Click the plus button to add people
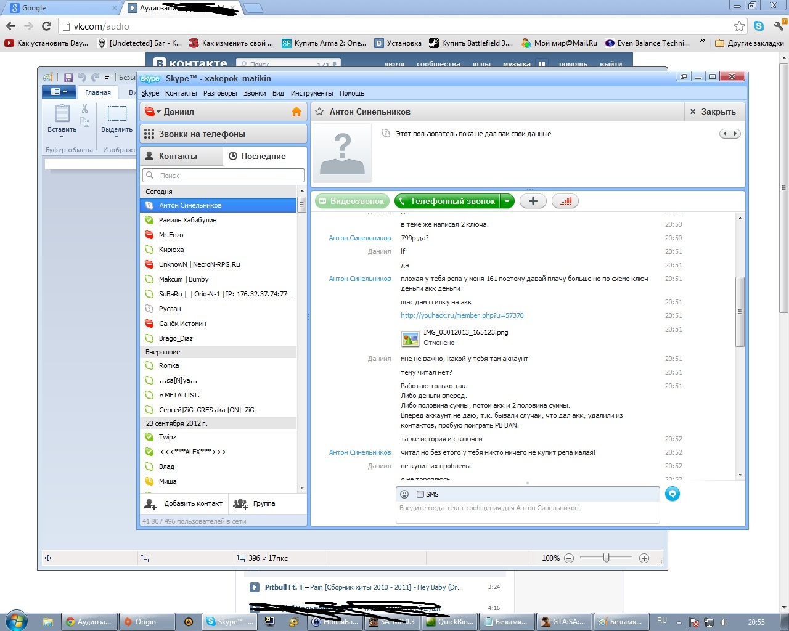Viewport: 789px width, 631px height. 533,201
